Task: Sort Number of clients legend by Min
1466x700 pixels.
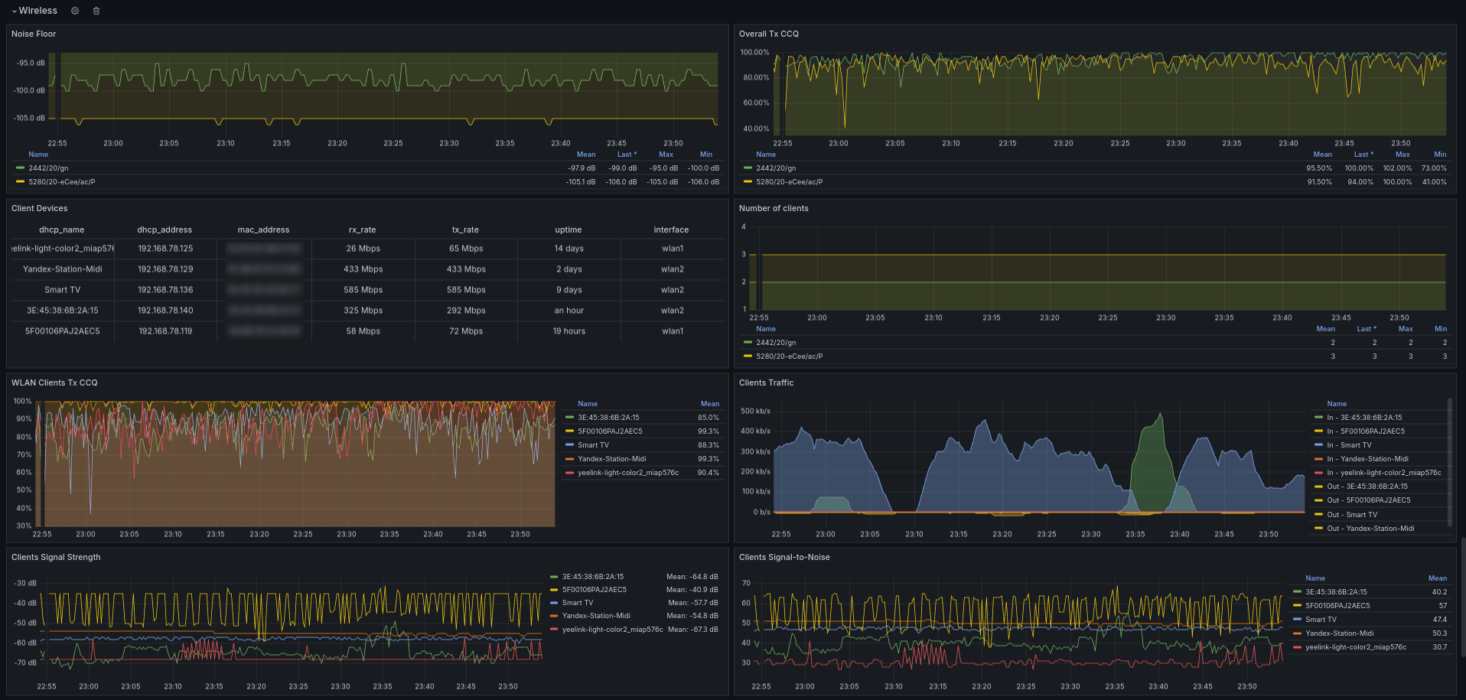Action: 1441,329
